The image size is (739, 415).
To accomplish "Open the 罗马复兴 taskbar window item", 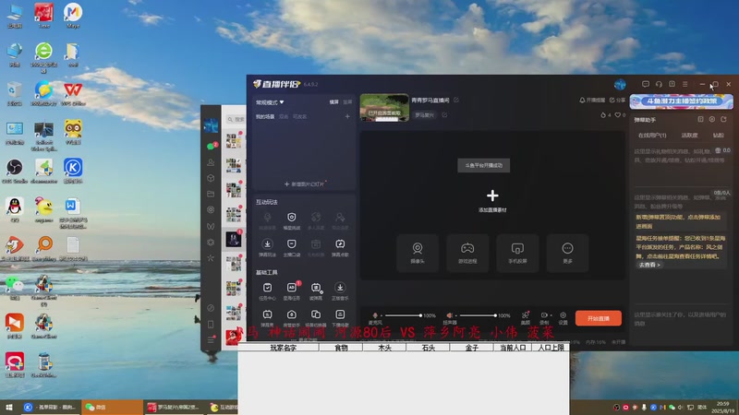I will pyautogui.click(x=174, y=408).
